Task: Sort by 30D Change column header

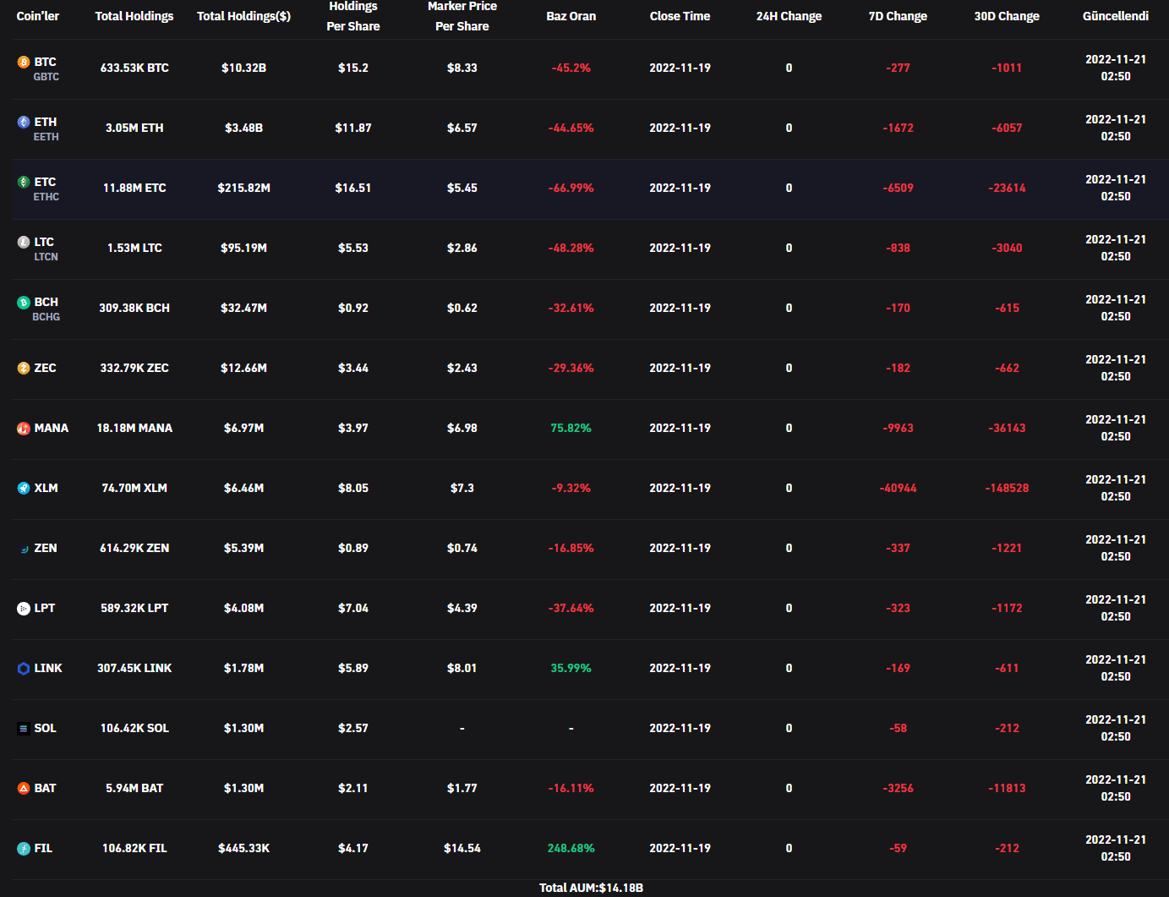Action: (x=1007, y=16)
